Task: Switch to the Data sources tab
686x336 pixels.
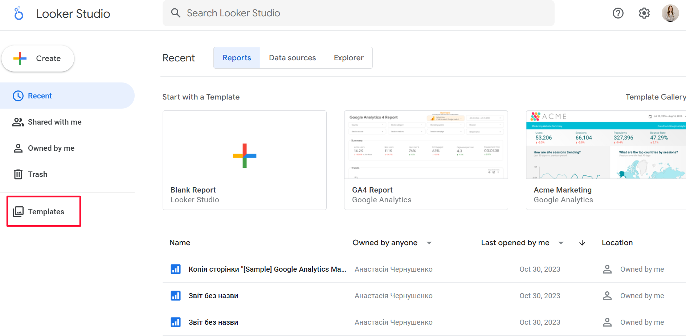Action: pos(292,57)
